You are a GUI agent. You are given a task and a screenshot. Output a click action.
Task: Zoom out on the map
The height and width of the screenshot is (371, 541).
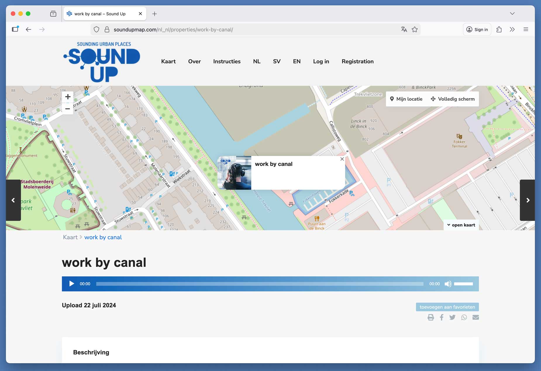(x=68, y=109)
